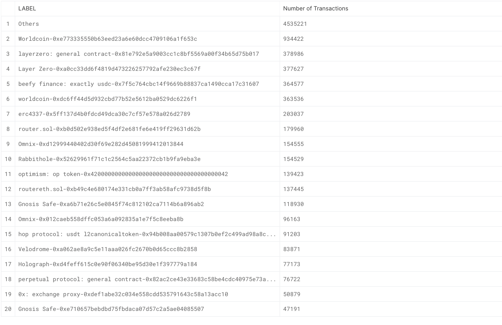The height and width of the screenshot is (325, 502).
Task: Click the transaction count 4535221
Action: [x=295, y=24]
